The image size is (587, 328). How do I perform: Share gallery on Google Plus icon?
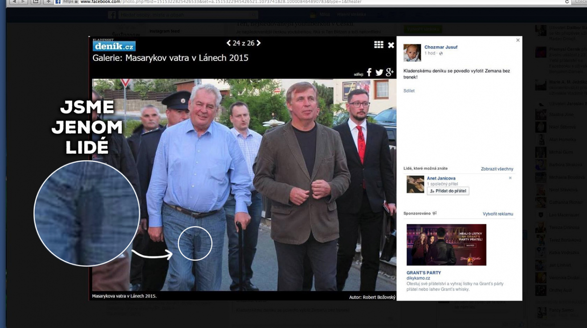click(x=389, y=72)
